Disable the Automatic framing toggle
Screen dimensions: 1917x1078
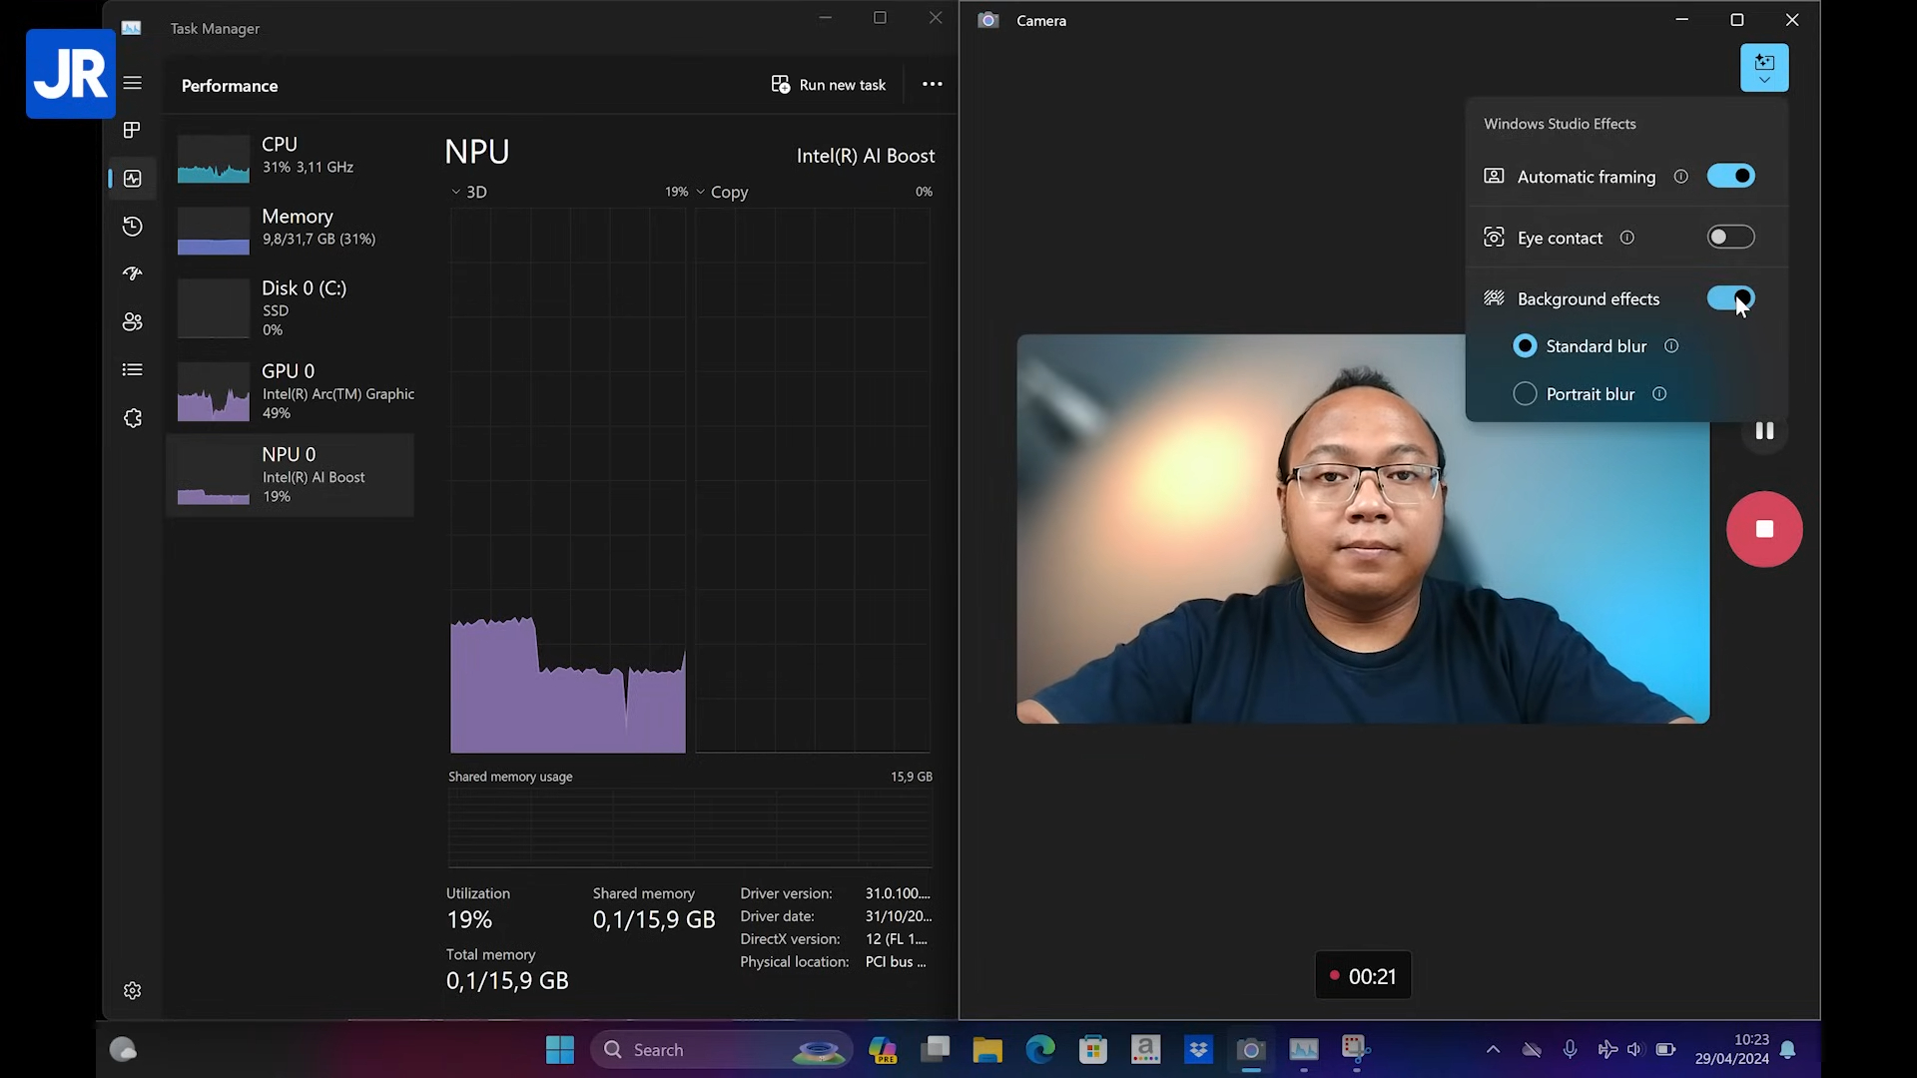click(1729, 176)
